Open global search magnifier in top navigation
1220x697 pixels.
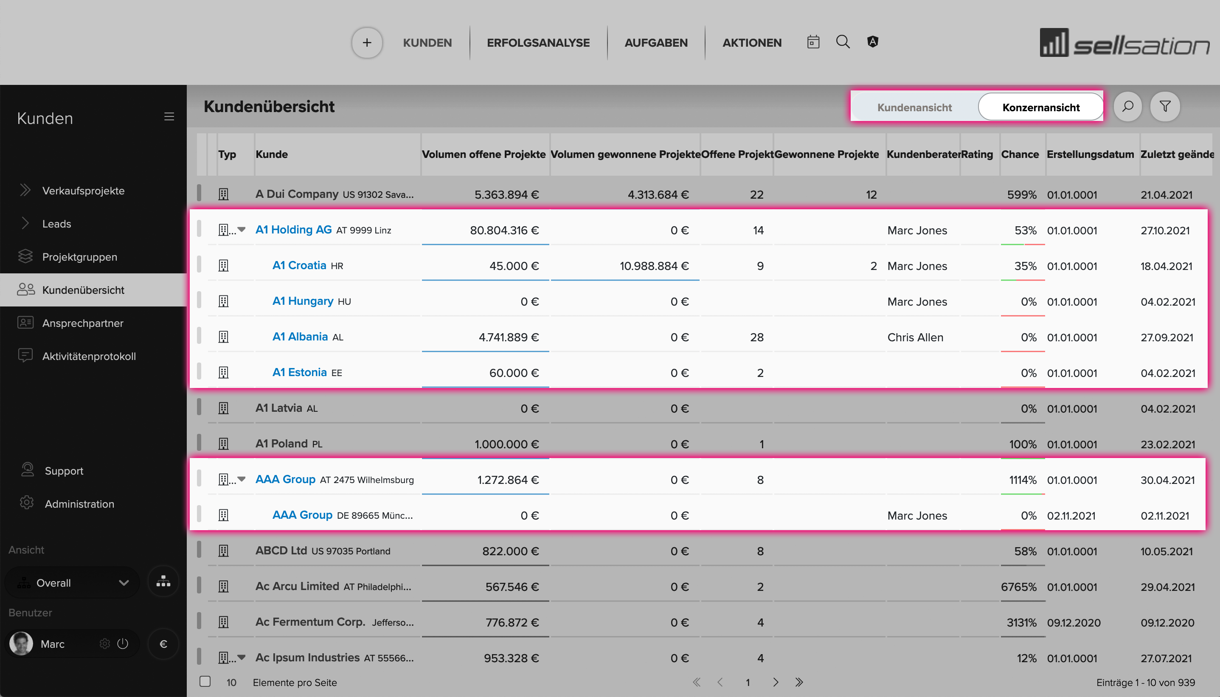coord(843,42)
